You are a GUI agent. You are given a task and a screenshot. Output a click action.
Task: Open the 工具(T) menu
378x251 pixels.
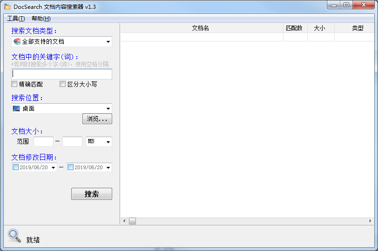[16, 19]
